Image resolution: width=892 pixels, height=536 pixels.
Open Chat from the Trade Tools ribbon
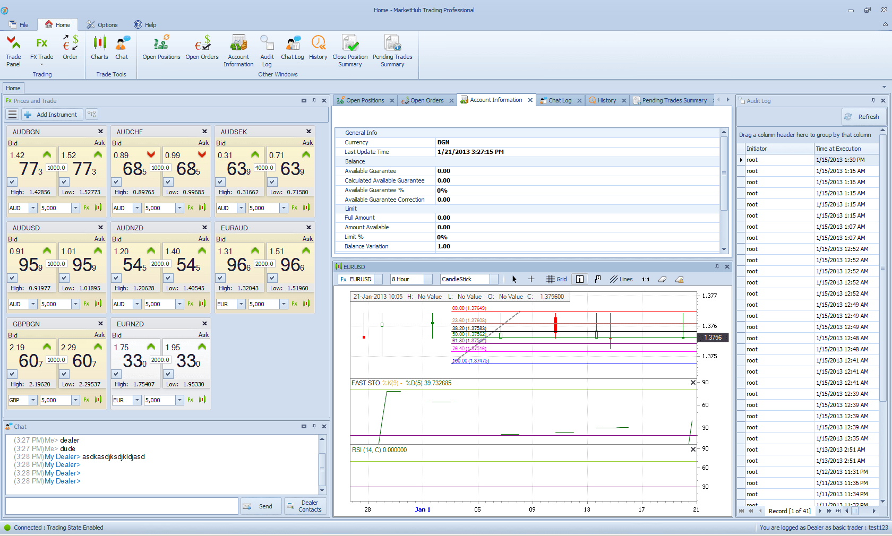click(x=122, y=48)
